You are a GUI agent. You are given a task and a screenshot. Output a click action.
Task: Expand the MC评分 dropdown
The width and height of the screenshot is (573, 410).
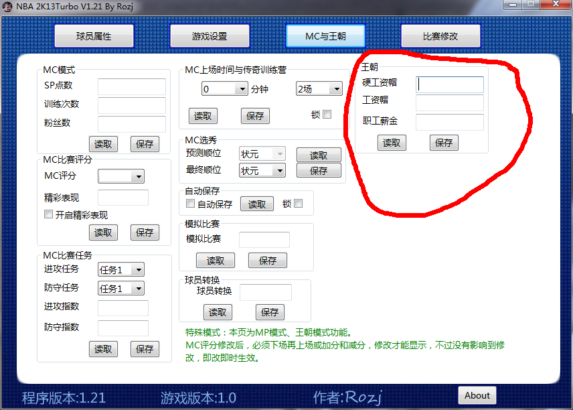[x=121, y=176]
